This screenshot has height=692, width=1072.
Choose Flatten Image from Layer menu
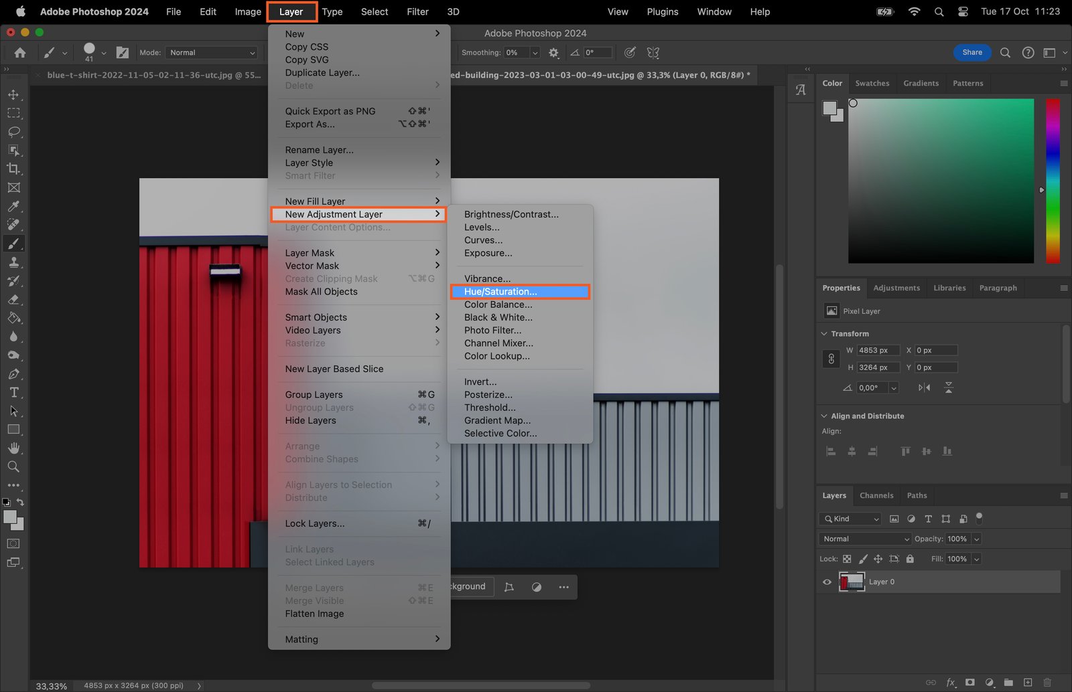pos(314,614)
